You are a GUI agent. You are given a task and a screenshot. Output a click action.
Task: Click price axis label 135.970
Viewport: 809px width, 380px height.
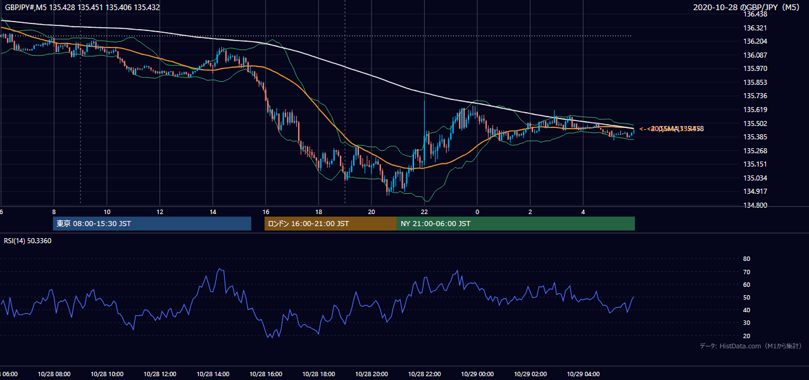[x=755, y=68]
